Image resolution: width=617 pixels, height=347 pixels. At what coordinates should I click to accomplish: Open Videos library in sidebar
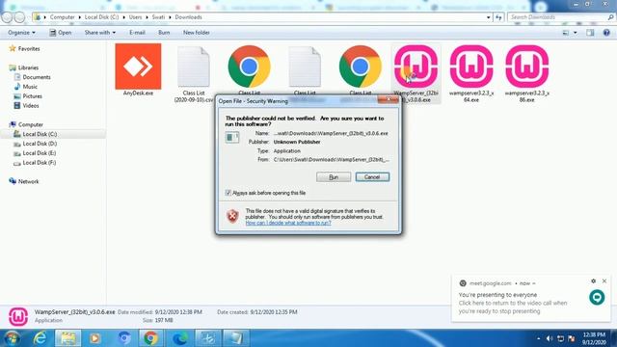pos(30,105)
